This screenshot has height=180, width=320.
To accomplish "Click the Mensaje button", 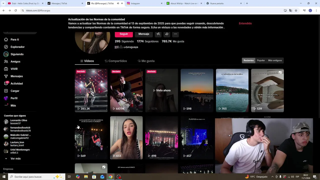I will point(144,34).
